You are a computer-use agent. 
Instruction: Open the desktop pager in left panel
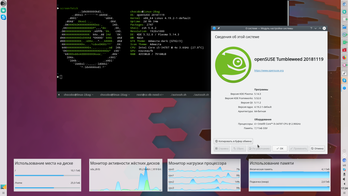pyautogui.click(x=4, y=187)
